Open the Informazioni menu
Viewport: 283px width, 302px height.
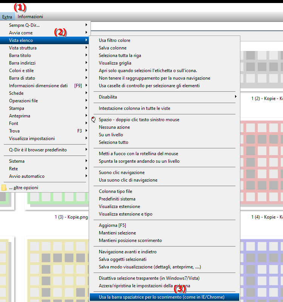30,17
